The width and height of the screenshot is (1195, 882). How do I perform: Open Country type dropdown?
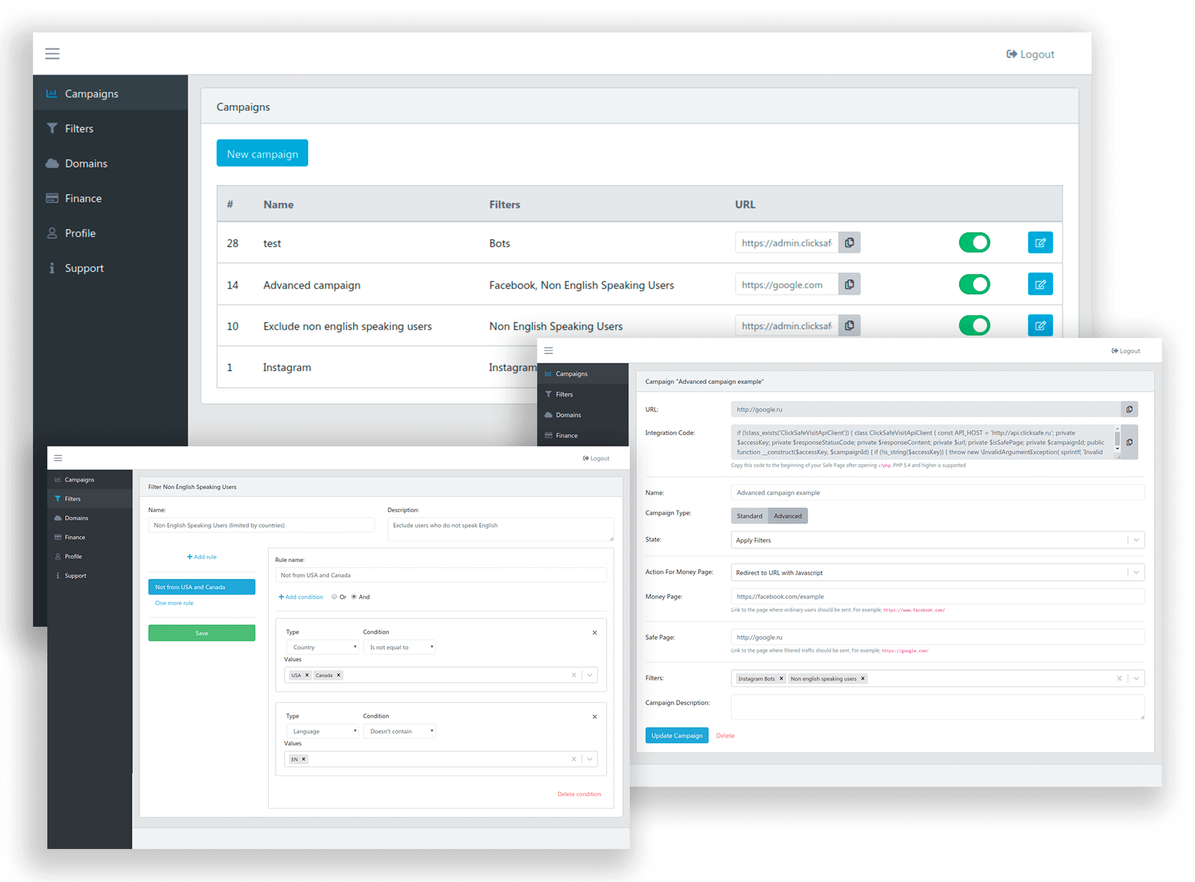click(322, 647)
